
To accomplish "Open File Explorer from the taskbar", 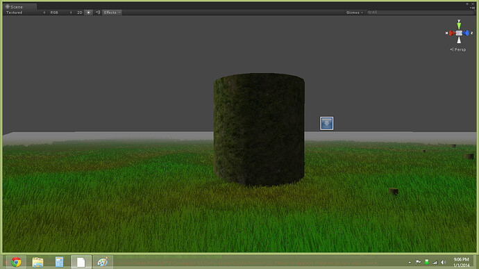I will [37, 262].
